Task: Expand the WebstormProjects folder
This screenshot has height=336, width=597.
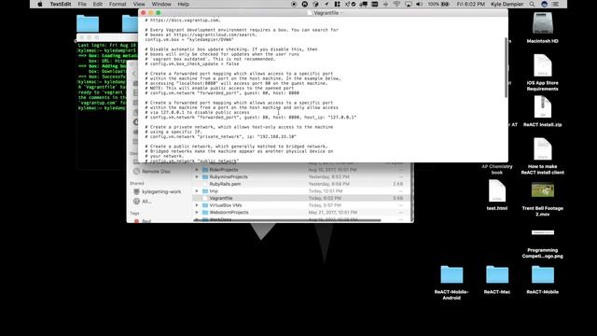Action: point(197,212)
